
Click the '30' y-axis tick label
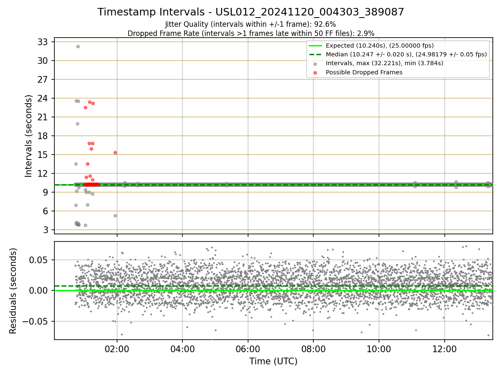coord(44,61)
